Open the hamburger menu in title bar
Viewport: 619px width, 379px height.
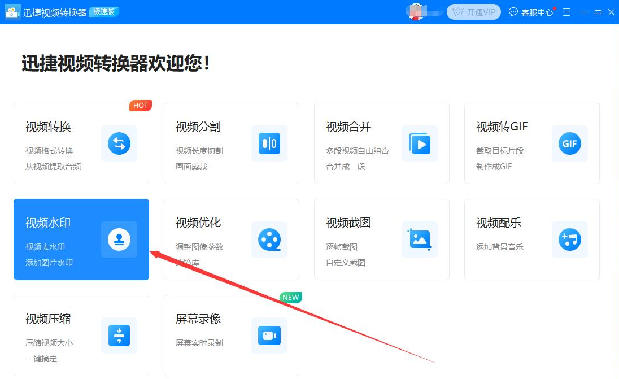pyautogui.click(x=566, y=12)
